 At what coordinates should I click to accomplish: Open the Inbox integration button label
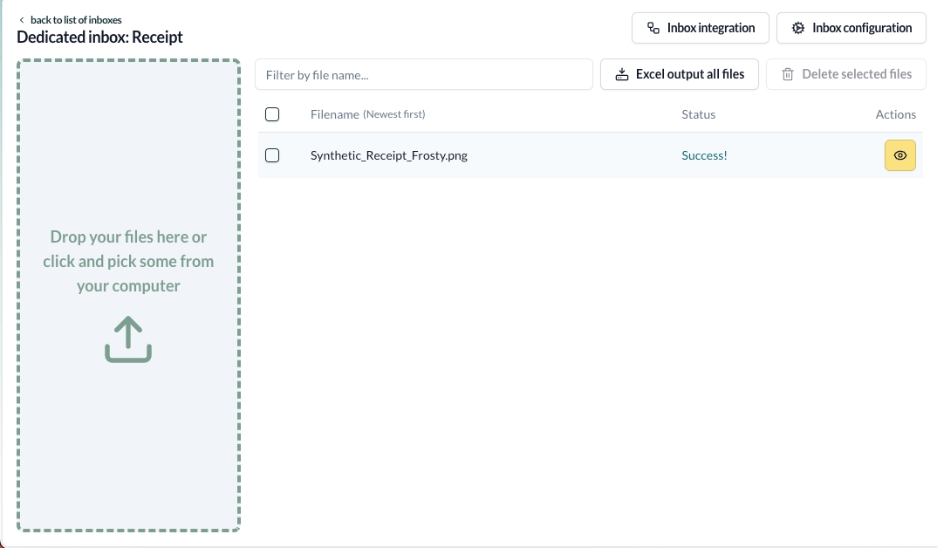point(710,28)
